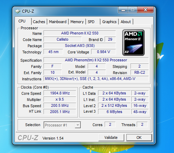Go to the SPD tab
The image size is (174, 153).
click(93, 22)
